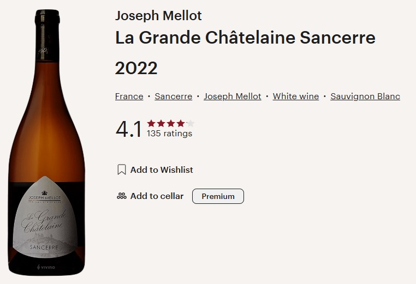
Task: Click the 4.1 average rating score
Action: (x=129, y=129)
